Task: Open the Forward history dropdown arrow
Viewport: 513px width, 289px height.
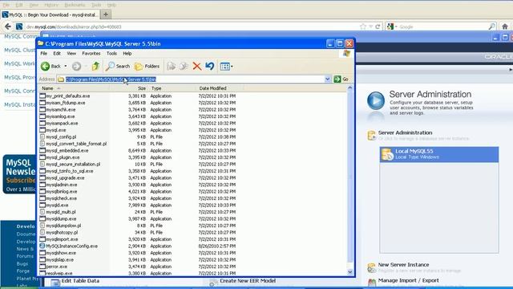Action: point(86,66)
